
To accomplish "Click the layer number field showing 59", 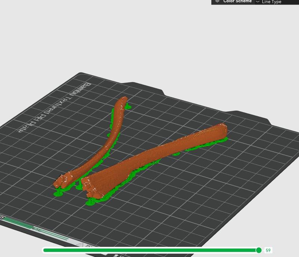I will pos(268,250).
